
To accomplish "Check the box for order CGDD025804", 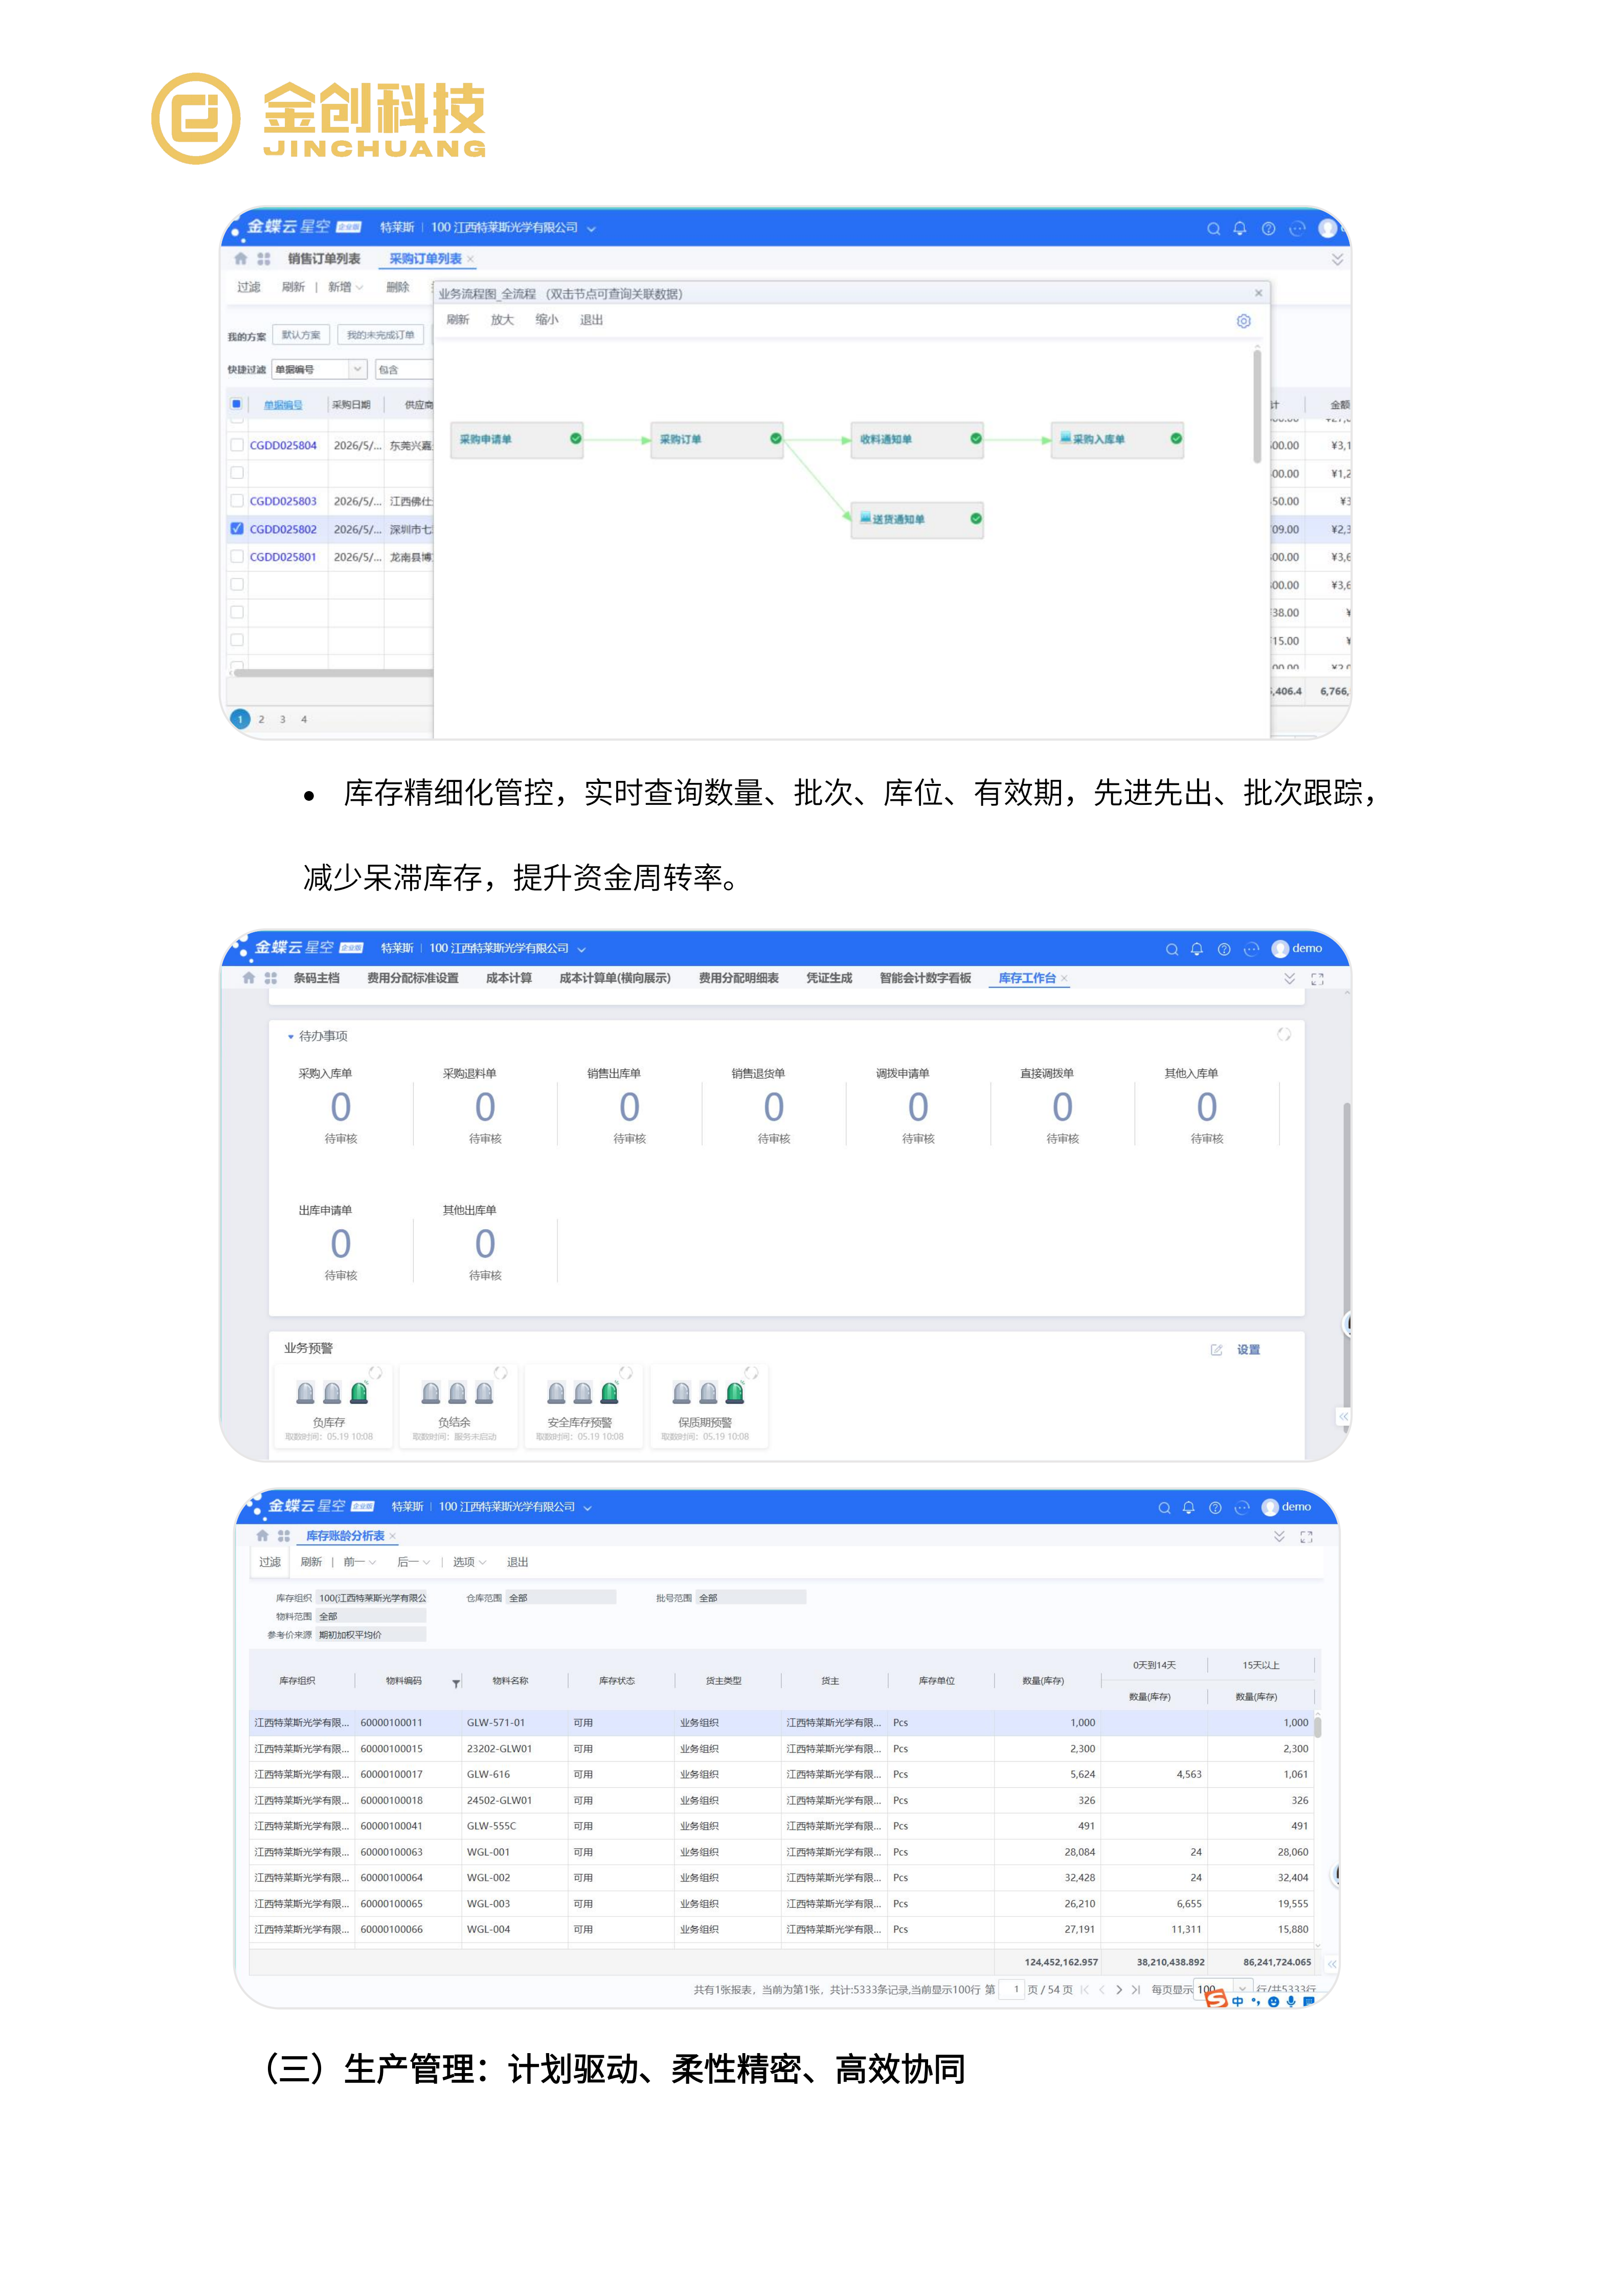I will click(237, 445).
